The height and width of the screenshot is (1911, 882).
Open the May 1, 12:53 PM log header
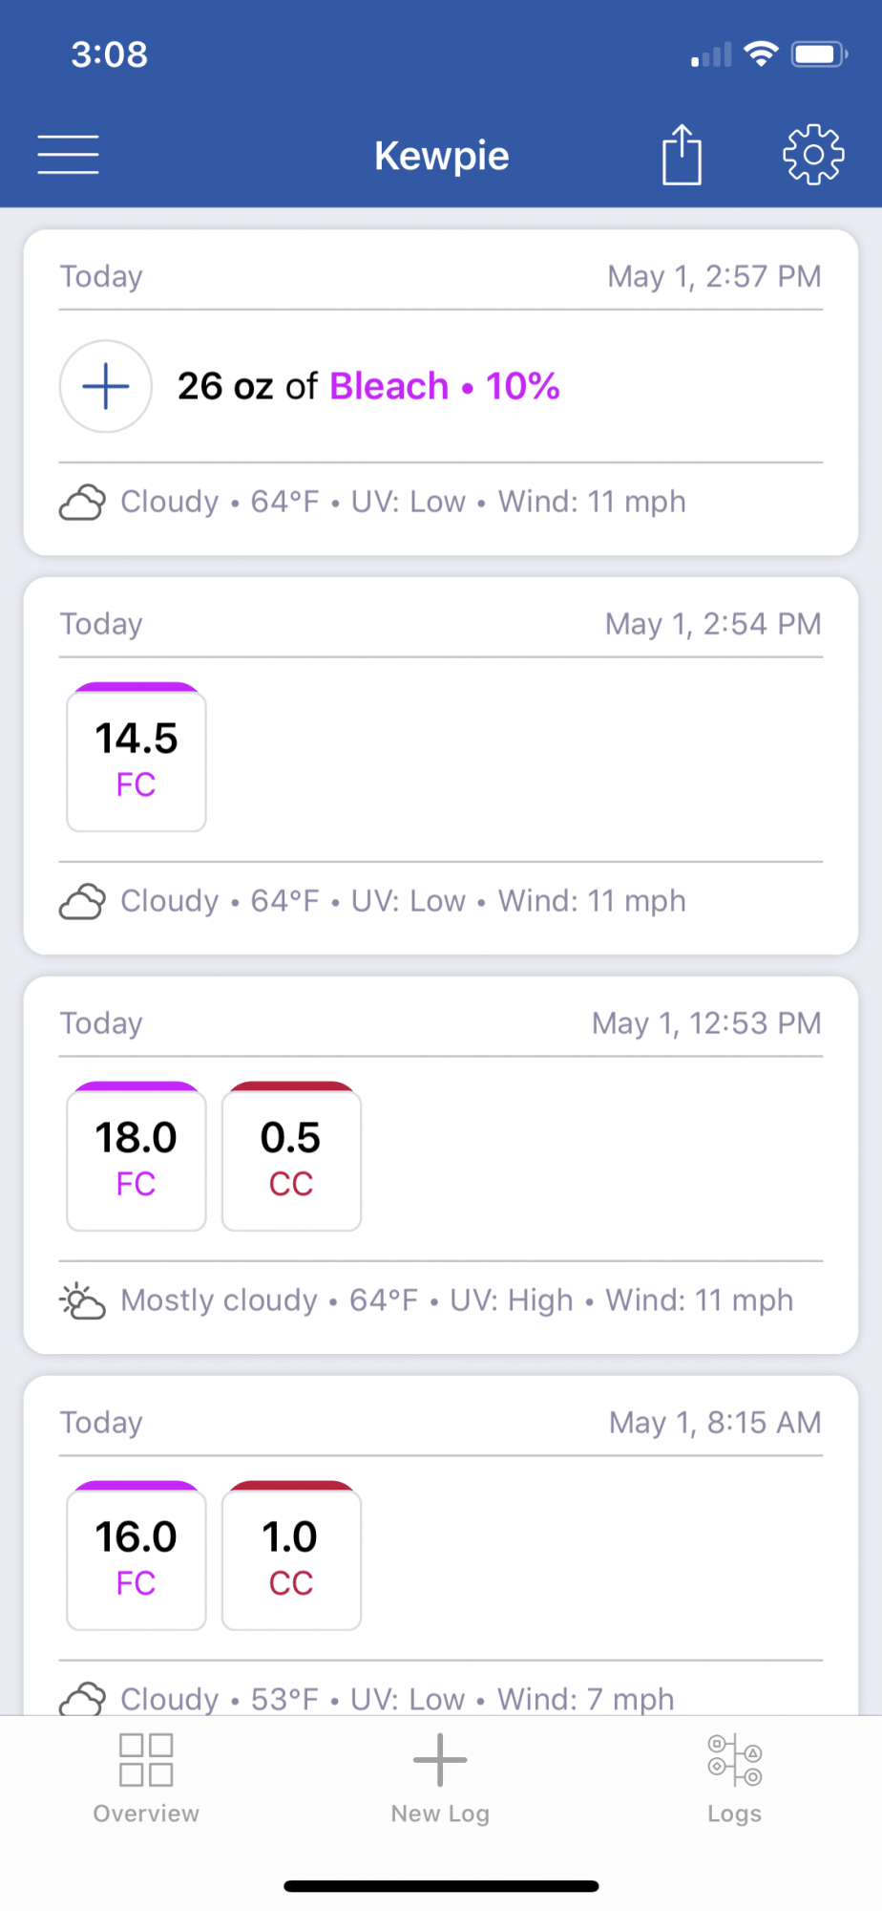coord(441,1023)
